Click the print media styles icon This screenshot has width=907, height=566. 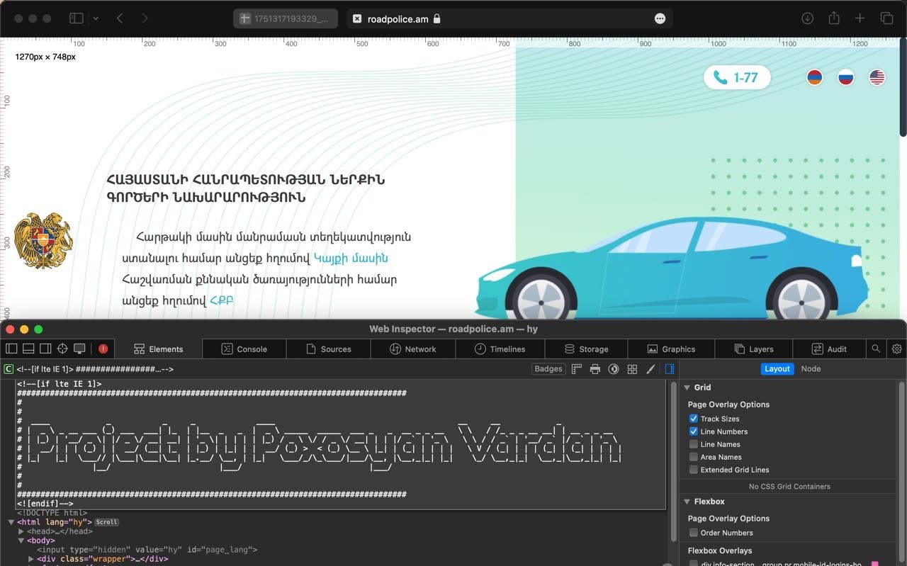coord(595,369)
